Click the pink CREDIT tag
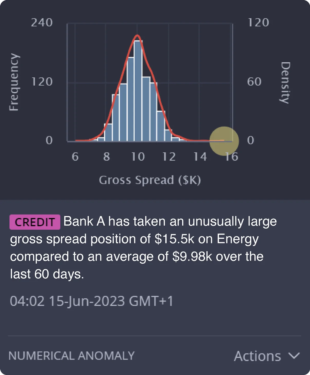The height and width of the screenshot is (375, 310). (x=35, y=222)
